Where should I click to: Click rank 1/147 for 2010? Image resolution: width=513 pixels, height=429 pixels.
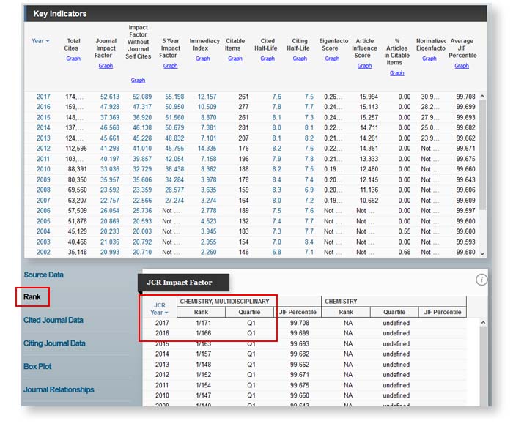tap(203, 395)
